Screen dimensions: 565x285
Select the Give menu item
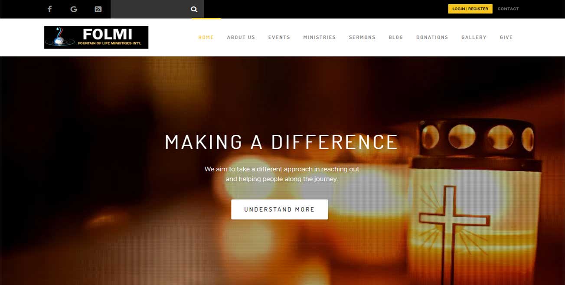pyautogui.click(x=506, y=37)
